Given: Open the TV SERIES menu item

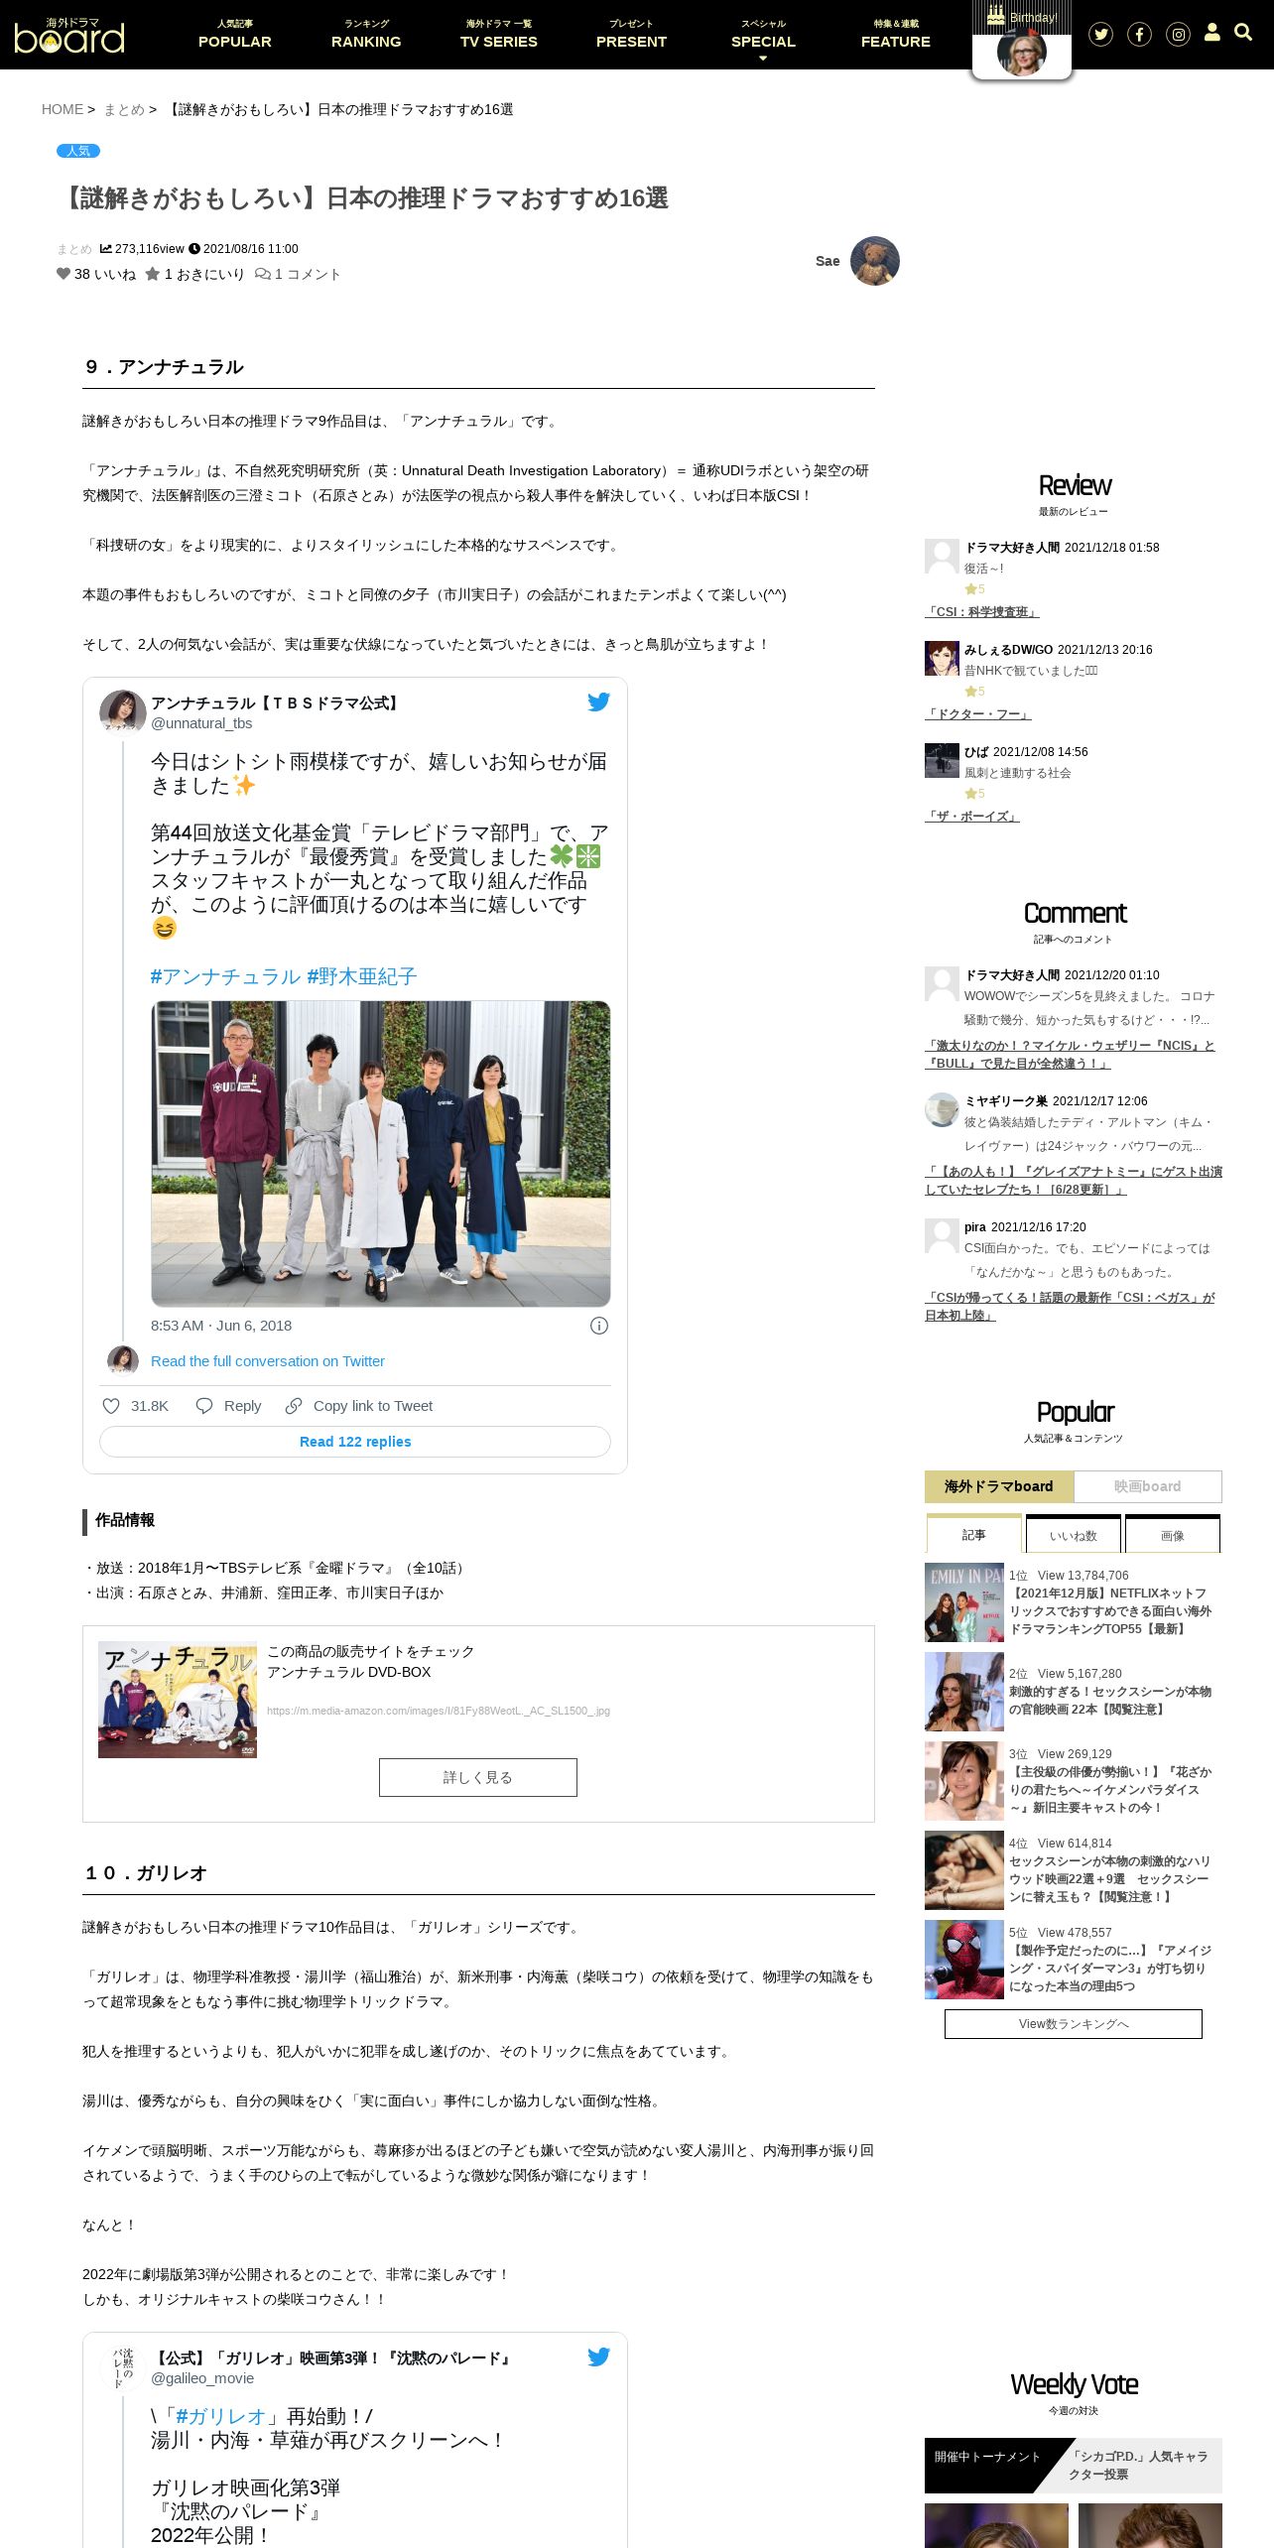Looking at the screenshot, I should tap(499, 35).
